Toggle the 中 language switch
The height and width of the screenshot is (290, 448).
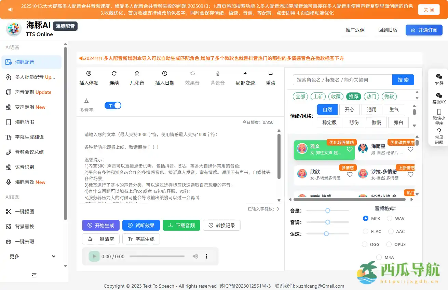pos(113,105)
